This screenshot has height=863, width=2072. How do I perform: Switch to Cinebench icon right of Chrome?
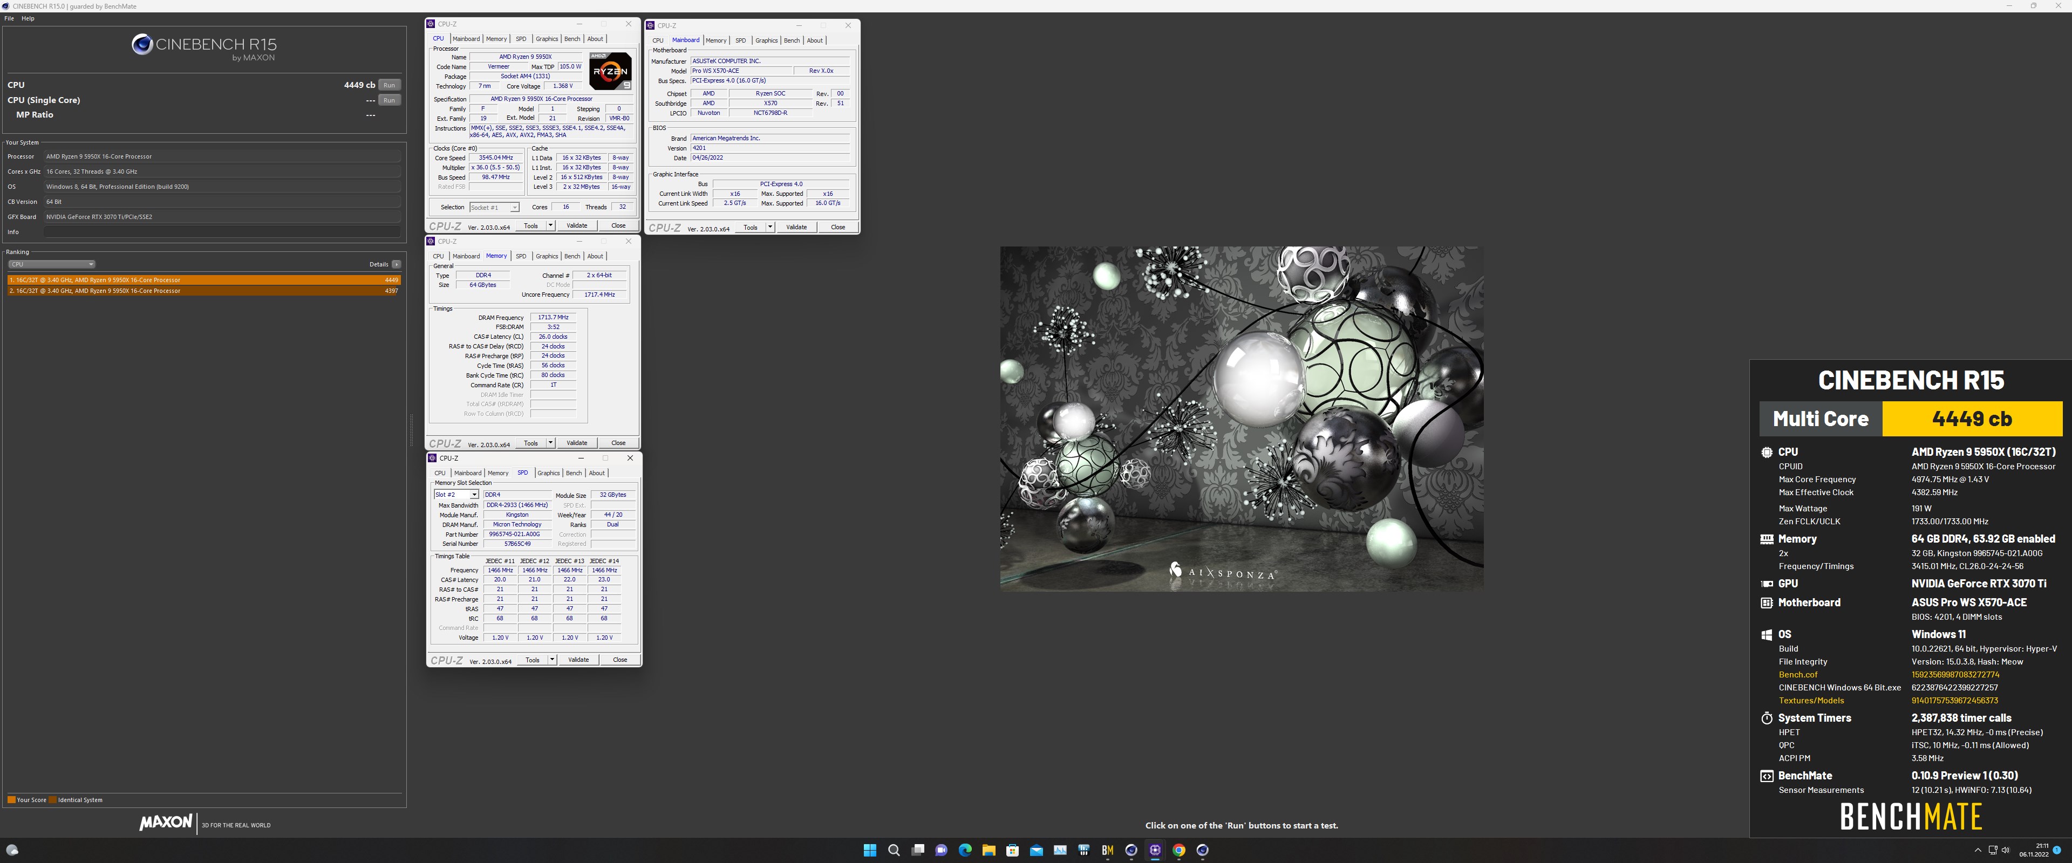[1203, 850]
